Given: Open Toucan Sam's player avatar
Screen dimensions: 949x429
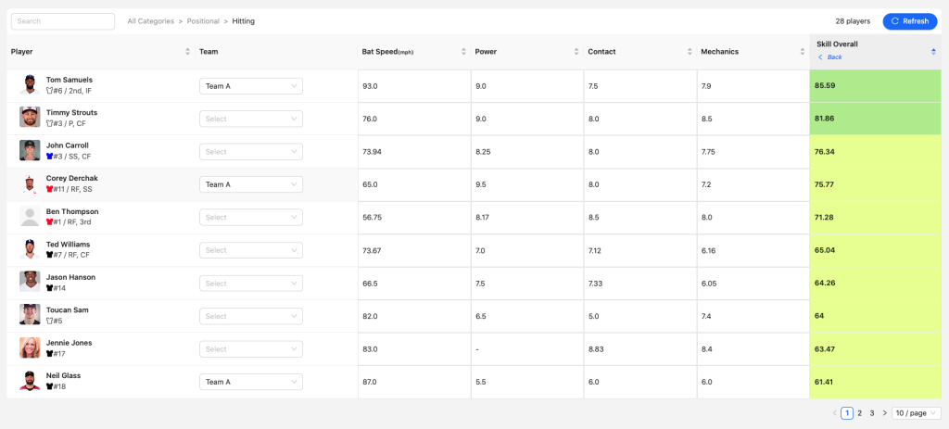Looking at the screenshot, I should point(30,315).
